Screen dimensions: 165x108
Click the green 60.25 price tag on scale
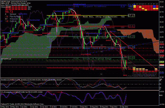[x=162, y=62]
